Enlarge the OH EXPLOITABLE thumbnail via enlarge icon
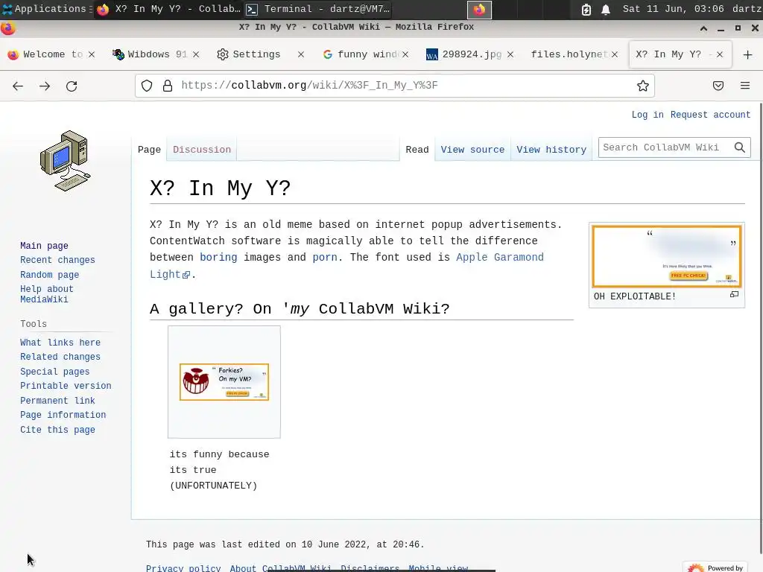This screenshot has width=763, height=572. (x=734, y=294)
